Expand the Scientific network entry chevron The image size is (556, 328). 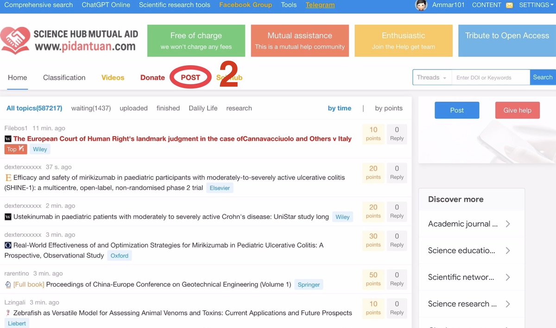(x=508, y=277)
